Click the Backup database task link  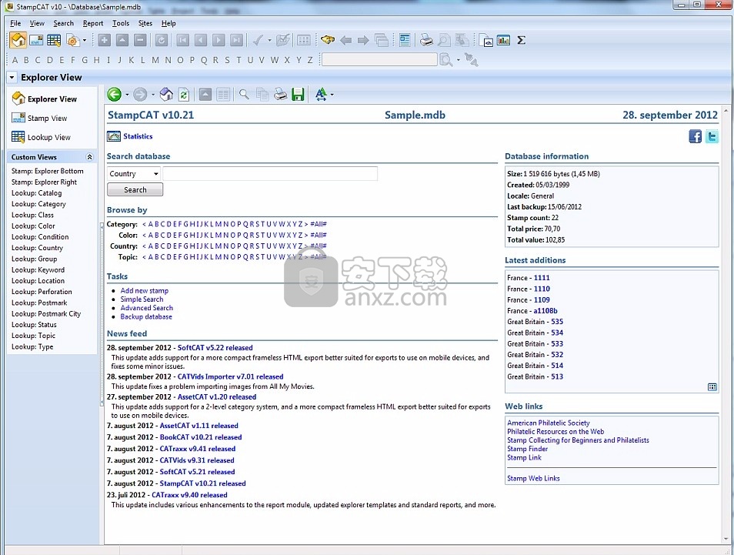pos(146,316)
